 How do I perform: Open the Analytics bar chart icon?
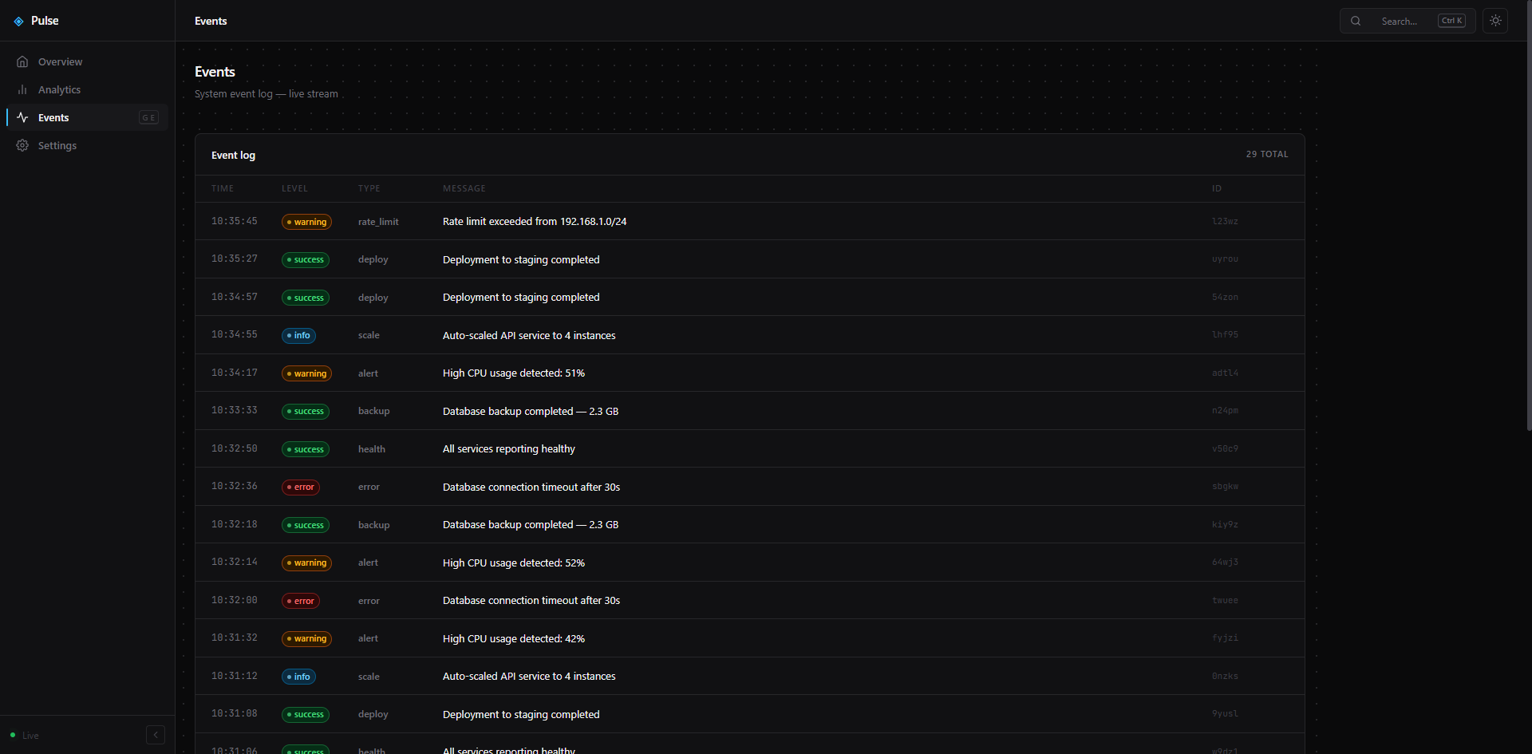tap(22, 89)
